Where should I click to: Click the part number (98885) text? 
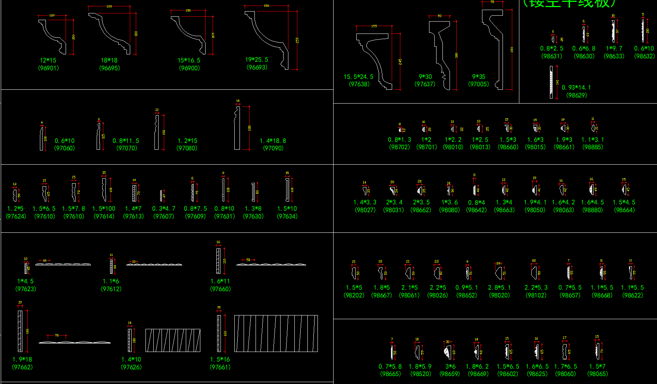[592, 147]
